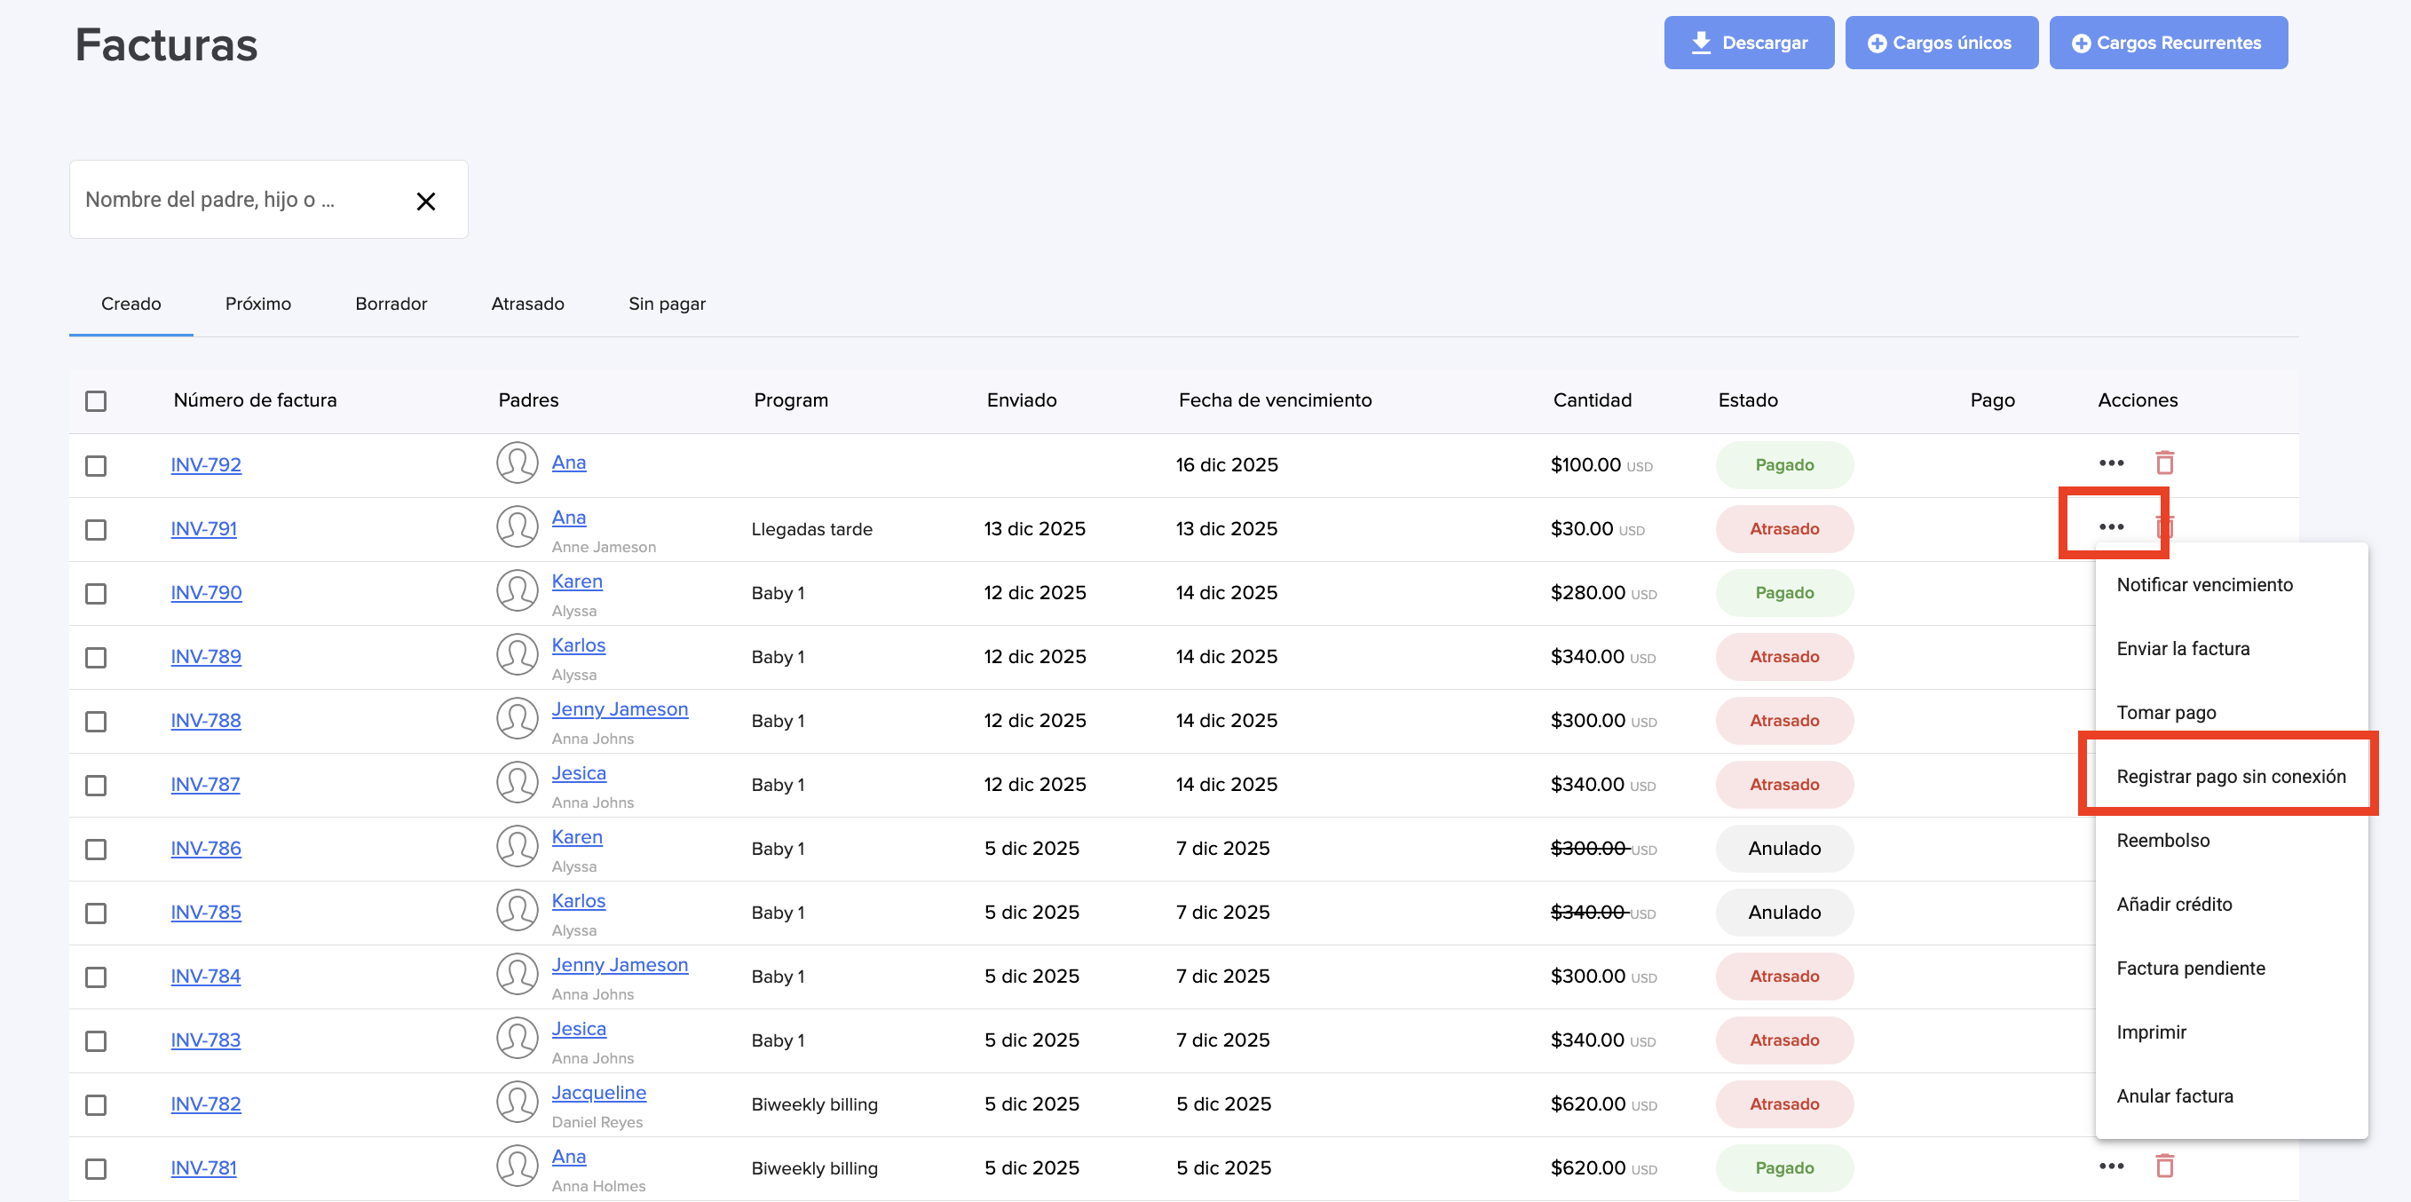Switch to the Atrasado tab
The height and width of the screenshot is (1202, 2411).
(x=528, y=304)
